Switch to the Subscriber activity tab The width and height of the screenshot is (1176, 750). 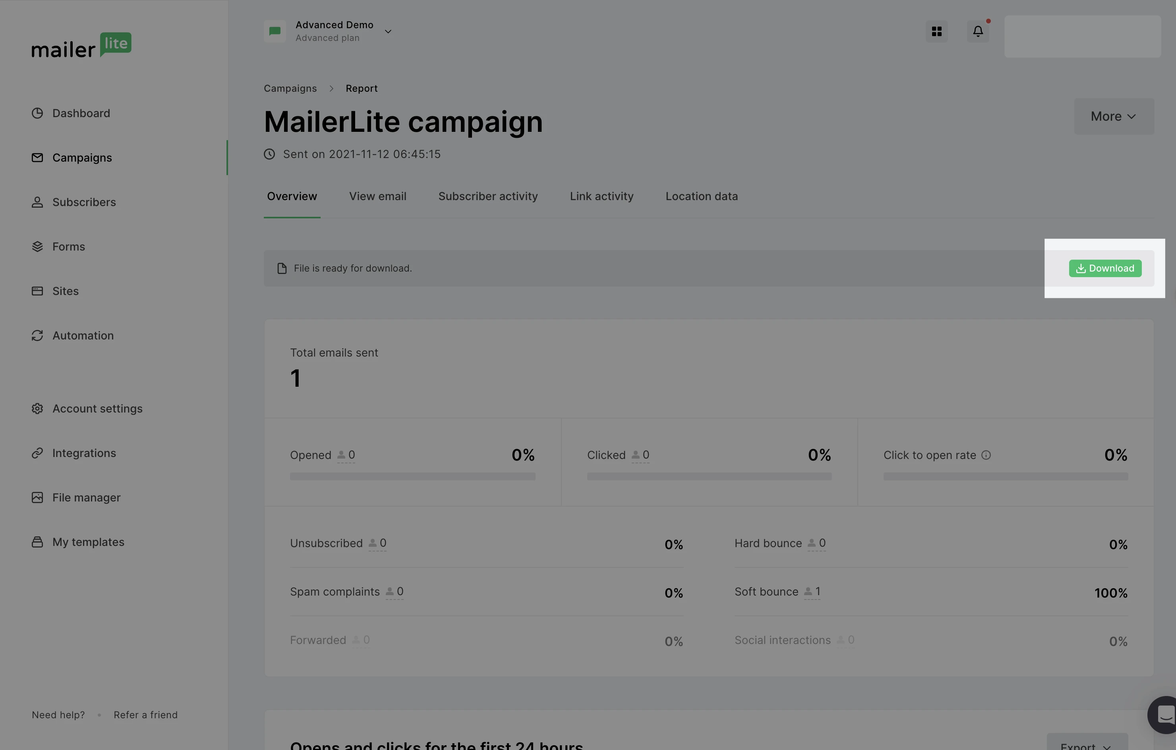(487, 196)
